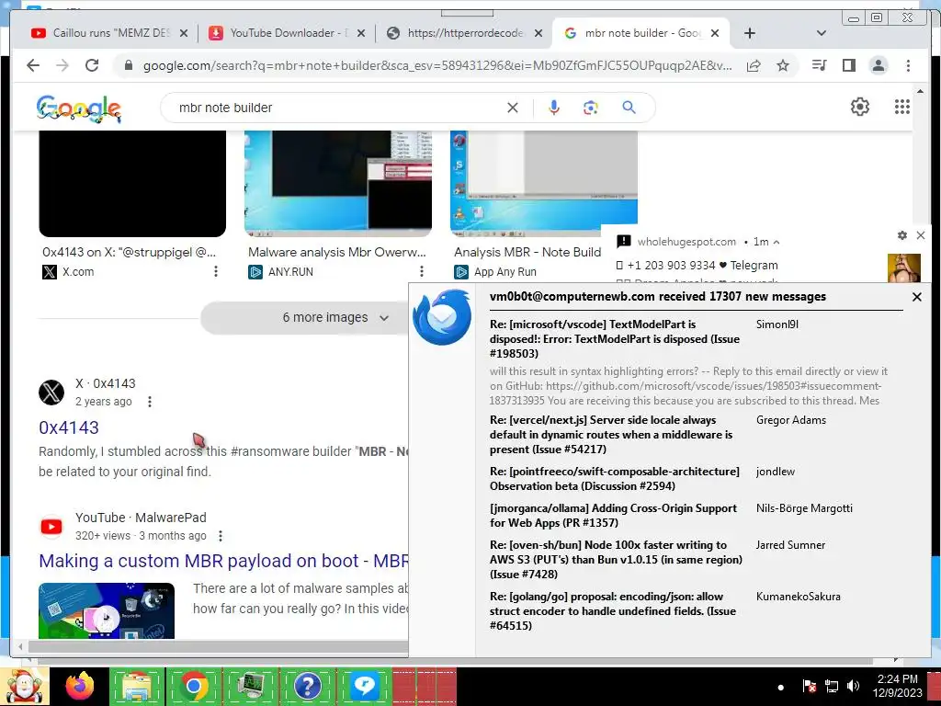Open a new browser tab
This screenshot has width=941, height=706.
750,33
